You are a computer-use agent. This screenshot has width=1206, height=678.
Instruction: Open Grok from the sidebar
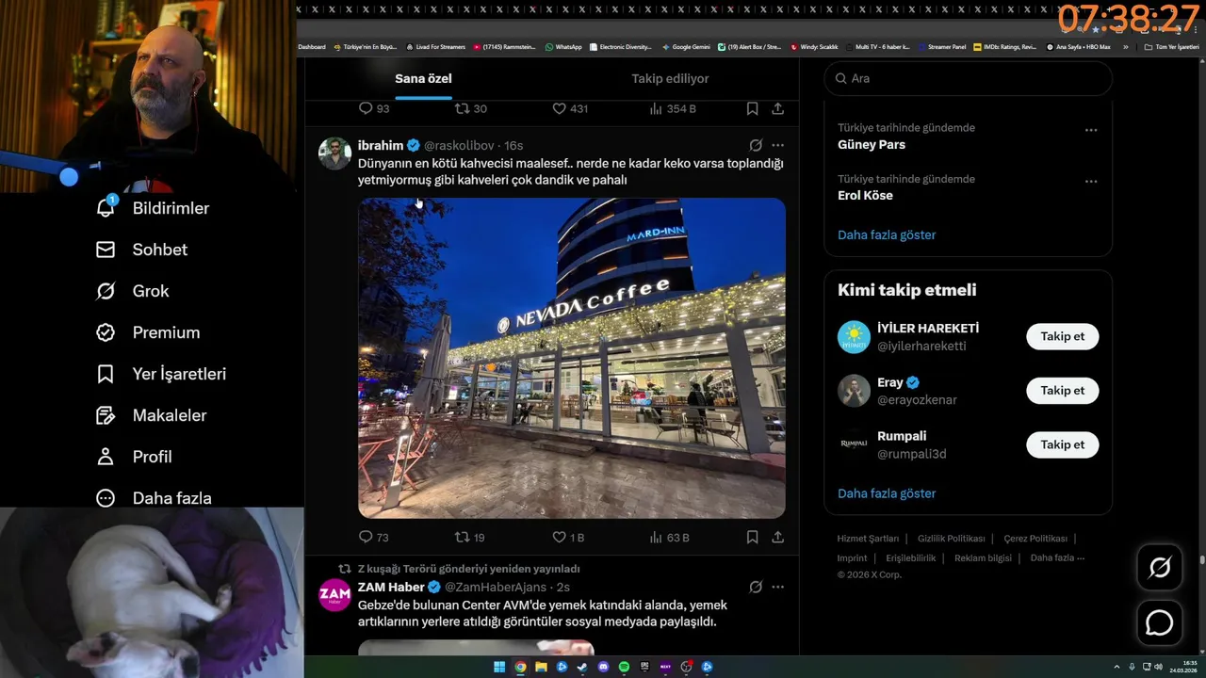point(132,291)
